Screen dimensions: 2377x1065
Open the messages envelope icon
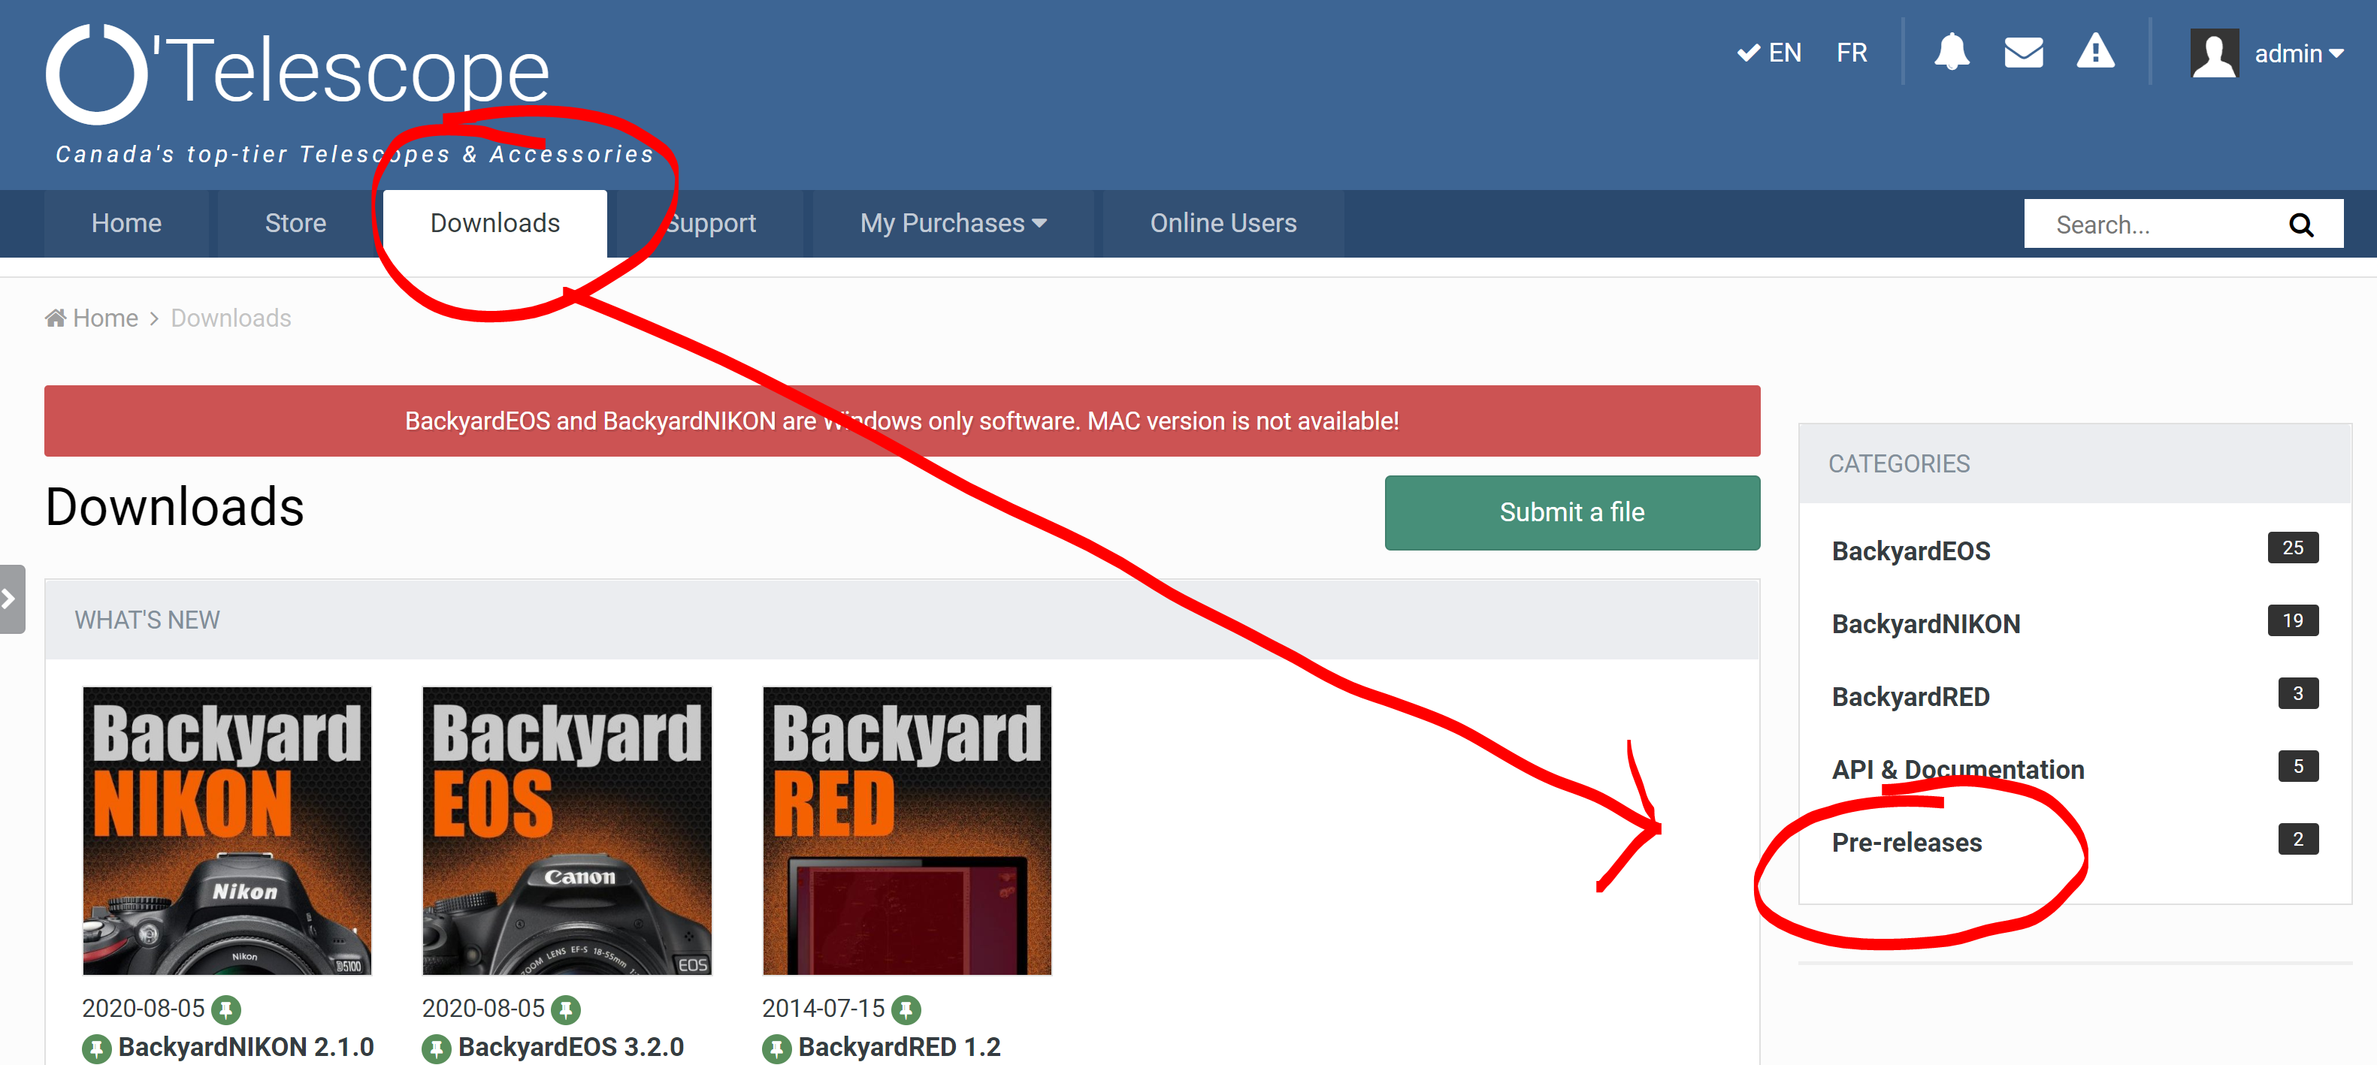point(2022,53)
